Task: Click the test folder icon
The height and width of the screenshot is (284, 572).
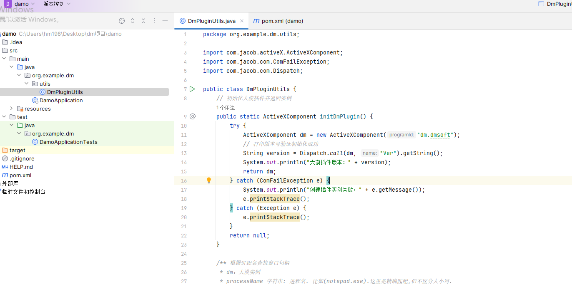Action: click(x=13, y=117)
